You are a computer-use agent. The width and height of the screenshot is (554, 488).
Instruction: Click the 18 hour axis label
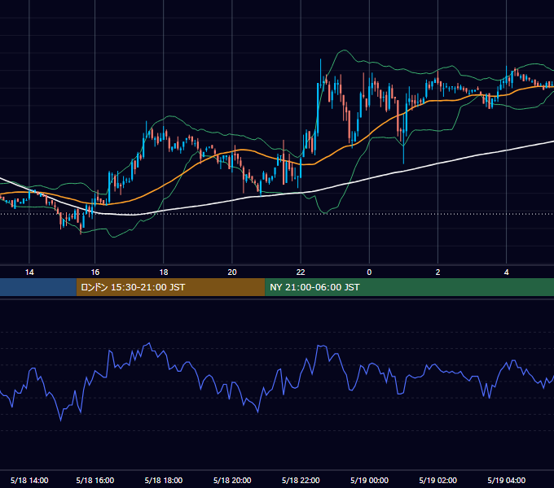(164, 272)
